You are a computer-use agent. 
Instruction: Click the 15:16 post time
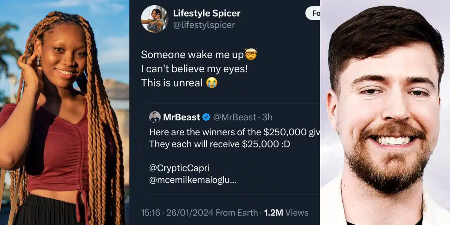(x=150, y=213)
